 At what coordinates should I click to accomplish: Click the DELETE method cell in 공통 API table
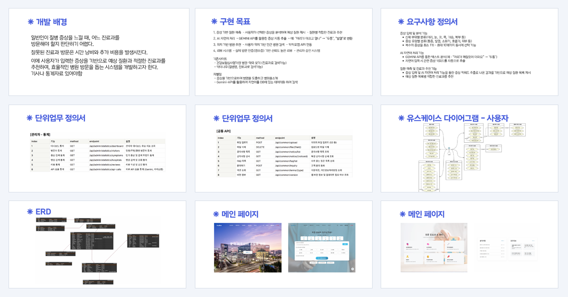click(x=260, y=147)
